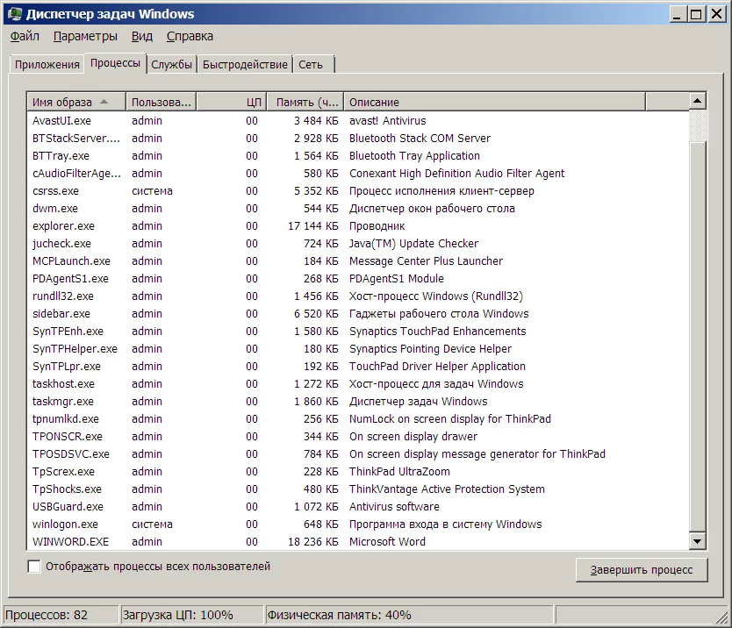Switch to the Сеть tab
The image size is (732, 628).
pos(310,65)
